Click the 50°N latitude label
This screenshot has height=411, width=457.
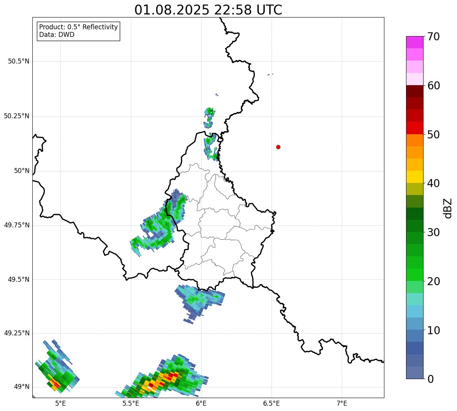click(22, 171)
